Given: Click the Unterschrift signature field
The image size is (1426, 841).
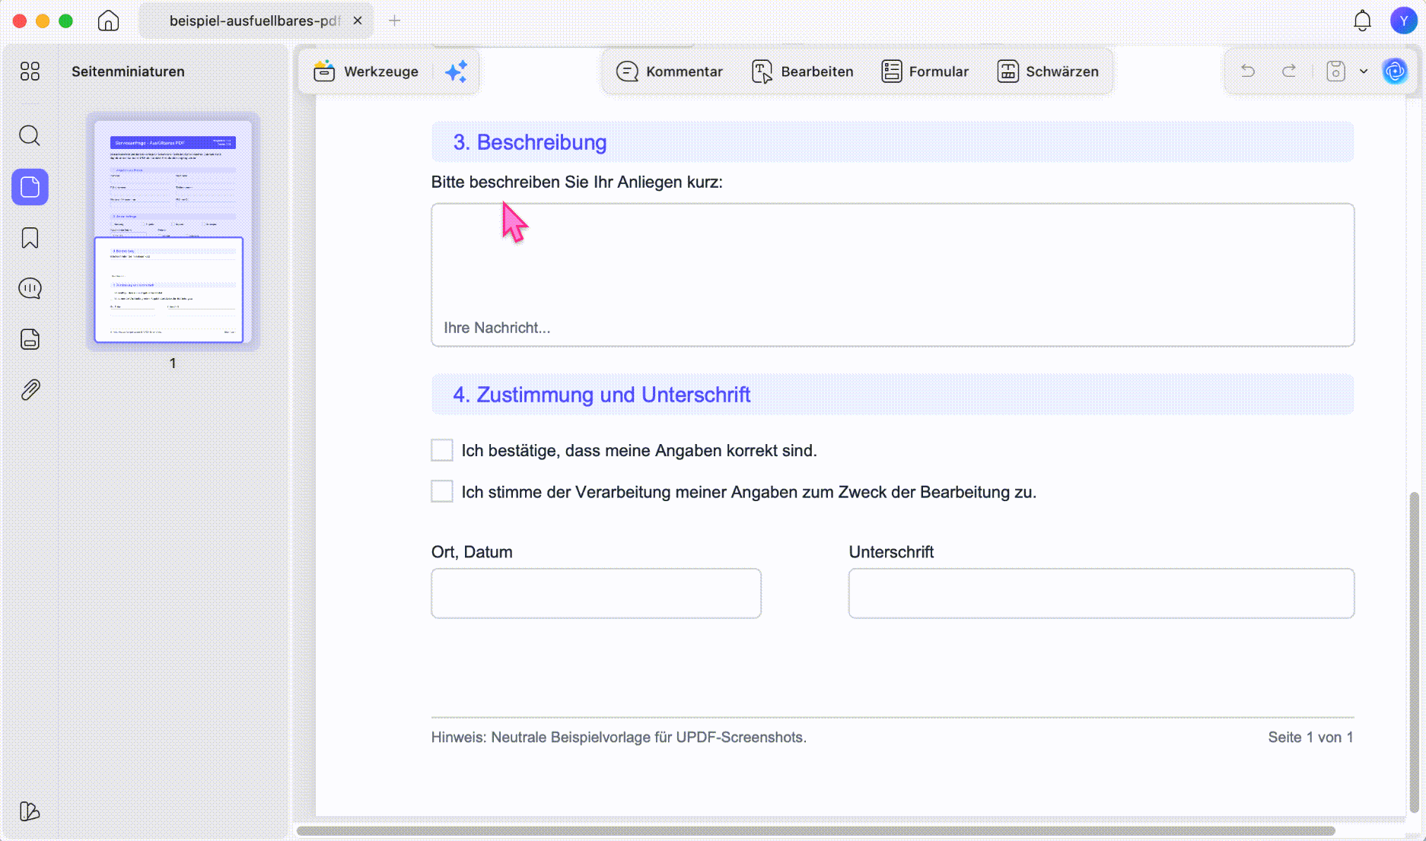Looking at the screenshot, I should [1101, 593].
